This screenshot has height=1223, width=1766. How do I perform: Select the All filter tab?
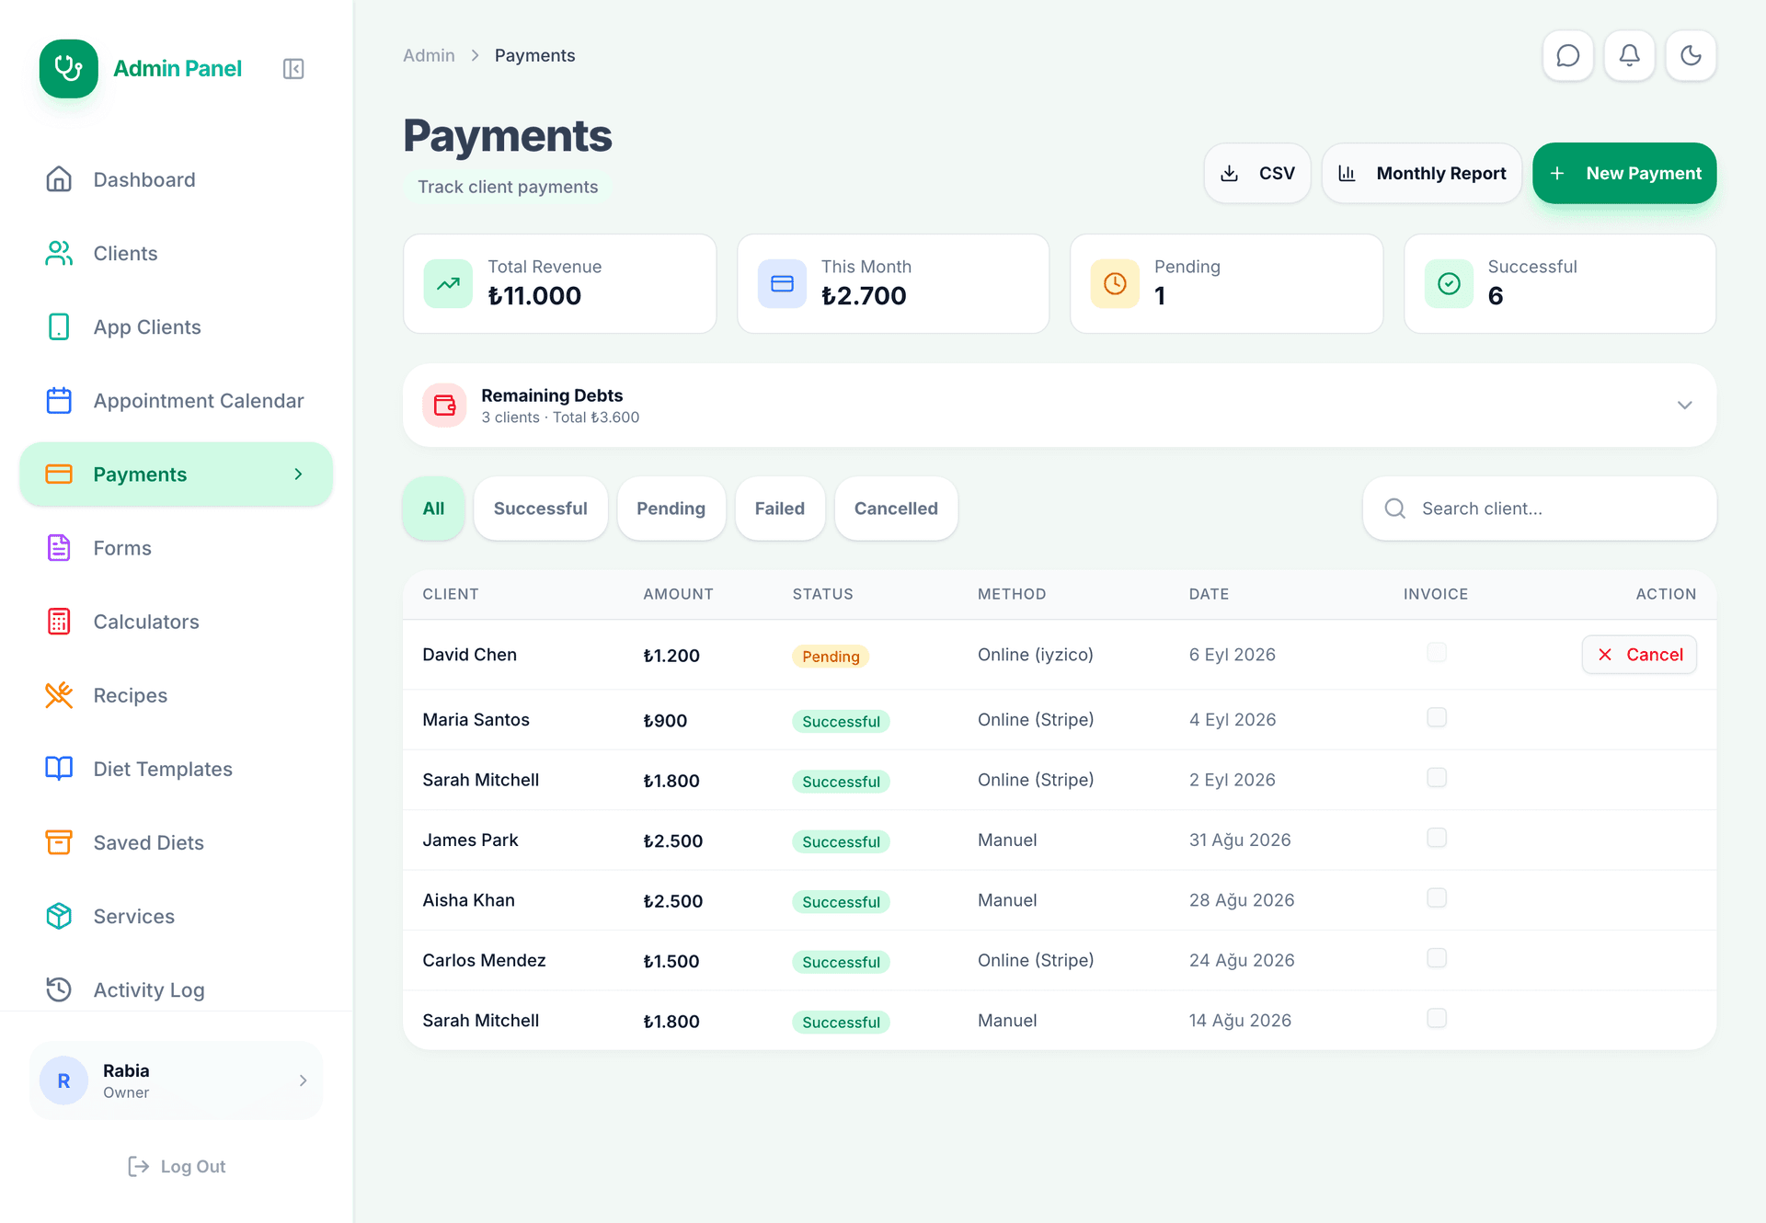433,509
